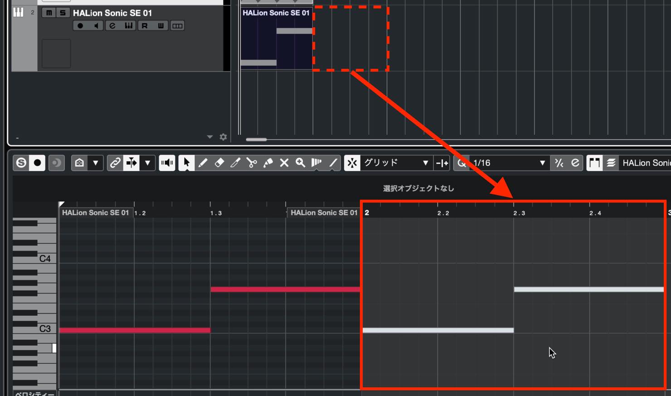Viewport: 671px width, 396px height.
Task: Select white F#3 note at 2.3
Action: [589, 290]
